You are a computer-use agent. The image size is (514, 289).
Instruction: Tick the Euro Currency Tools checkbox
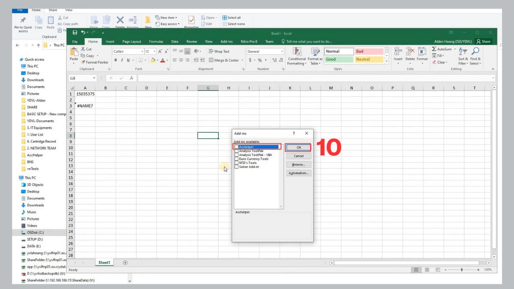pos(236,159)
